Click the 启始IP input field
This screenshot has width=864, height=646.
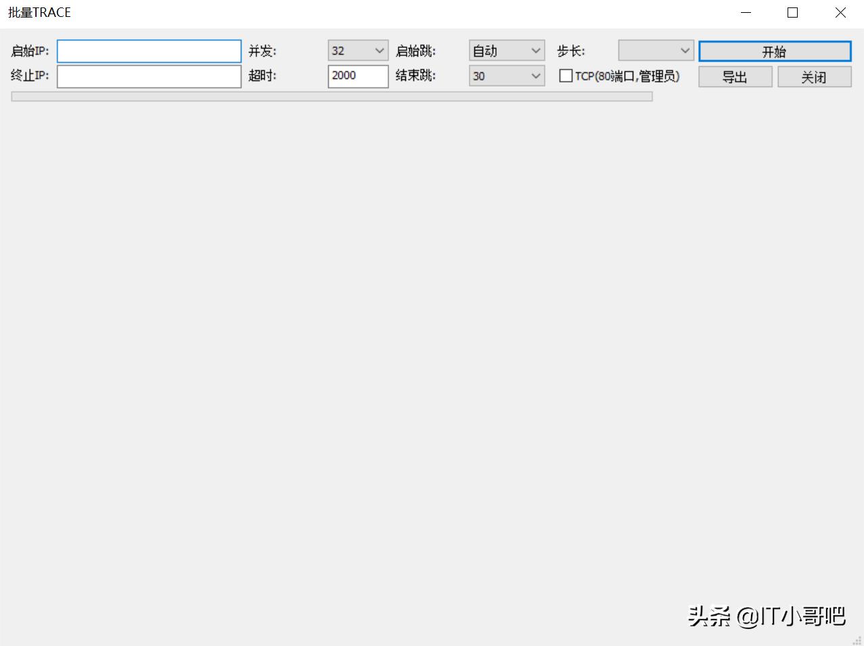149,50
